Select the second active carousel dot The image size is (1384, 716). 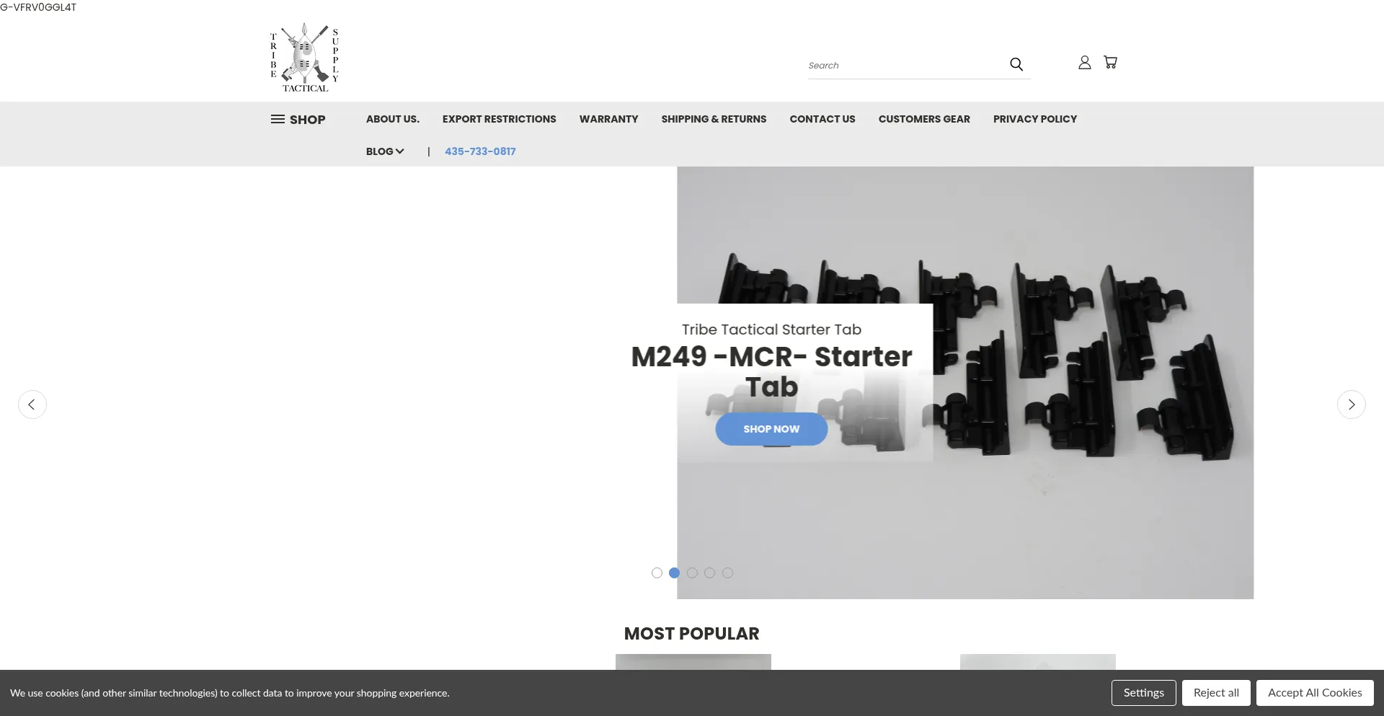tap(675, 573)
